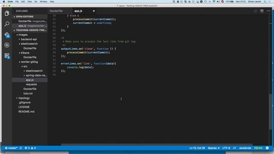Open the editor more actions menu
This screenshot has height=154, width=274.
coord(268,11)
